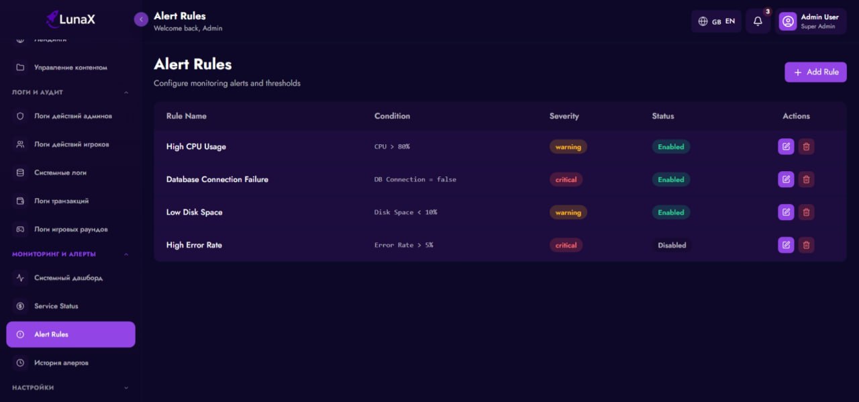Delete the High Error Rate rule
The image size is (859, 402).
point(807,245)
